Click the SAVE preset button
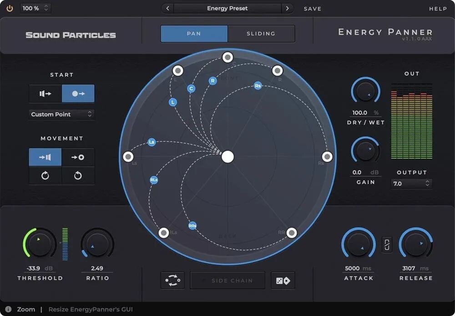The width and height of the screenshot is (455, 316). coord(313,9)
